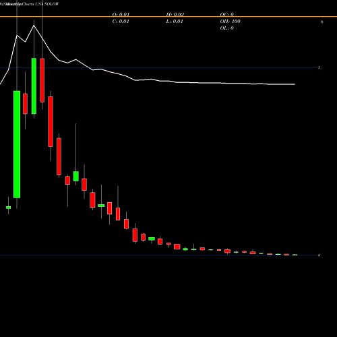Click the 'USA SOLOW' chart title
Screen dimensions: 337x337
click(47, 4)
